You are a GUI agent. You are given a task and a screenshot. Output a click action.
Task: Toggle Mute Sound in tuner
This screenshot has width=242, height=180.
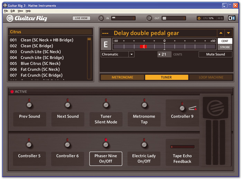(215, 54)
